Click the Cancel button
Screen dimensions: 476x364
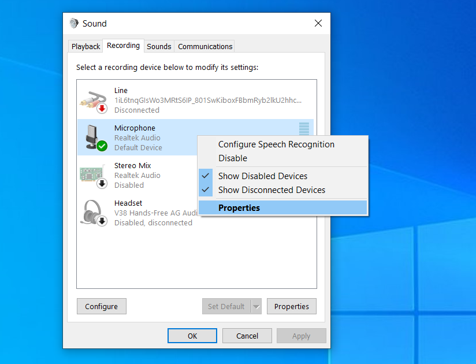[247, 335]
